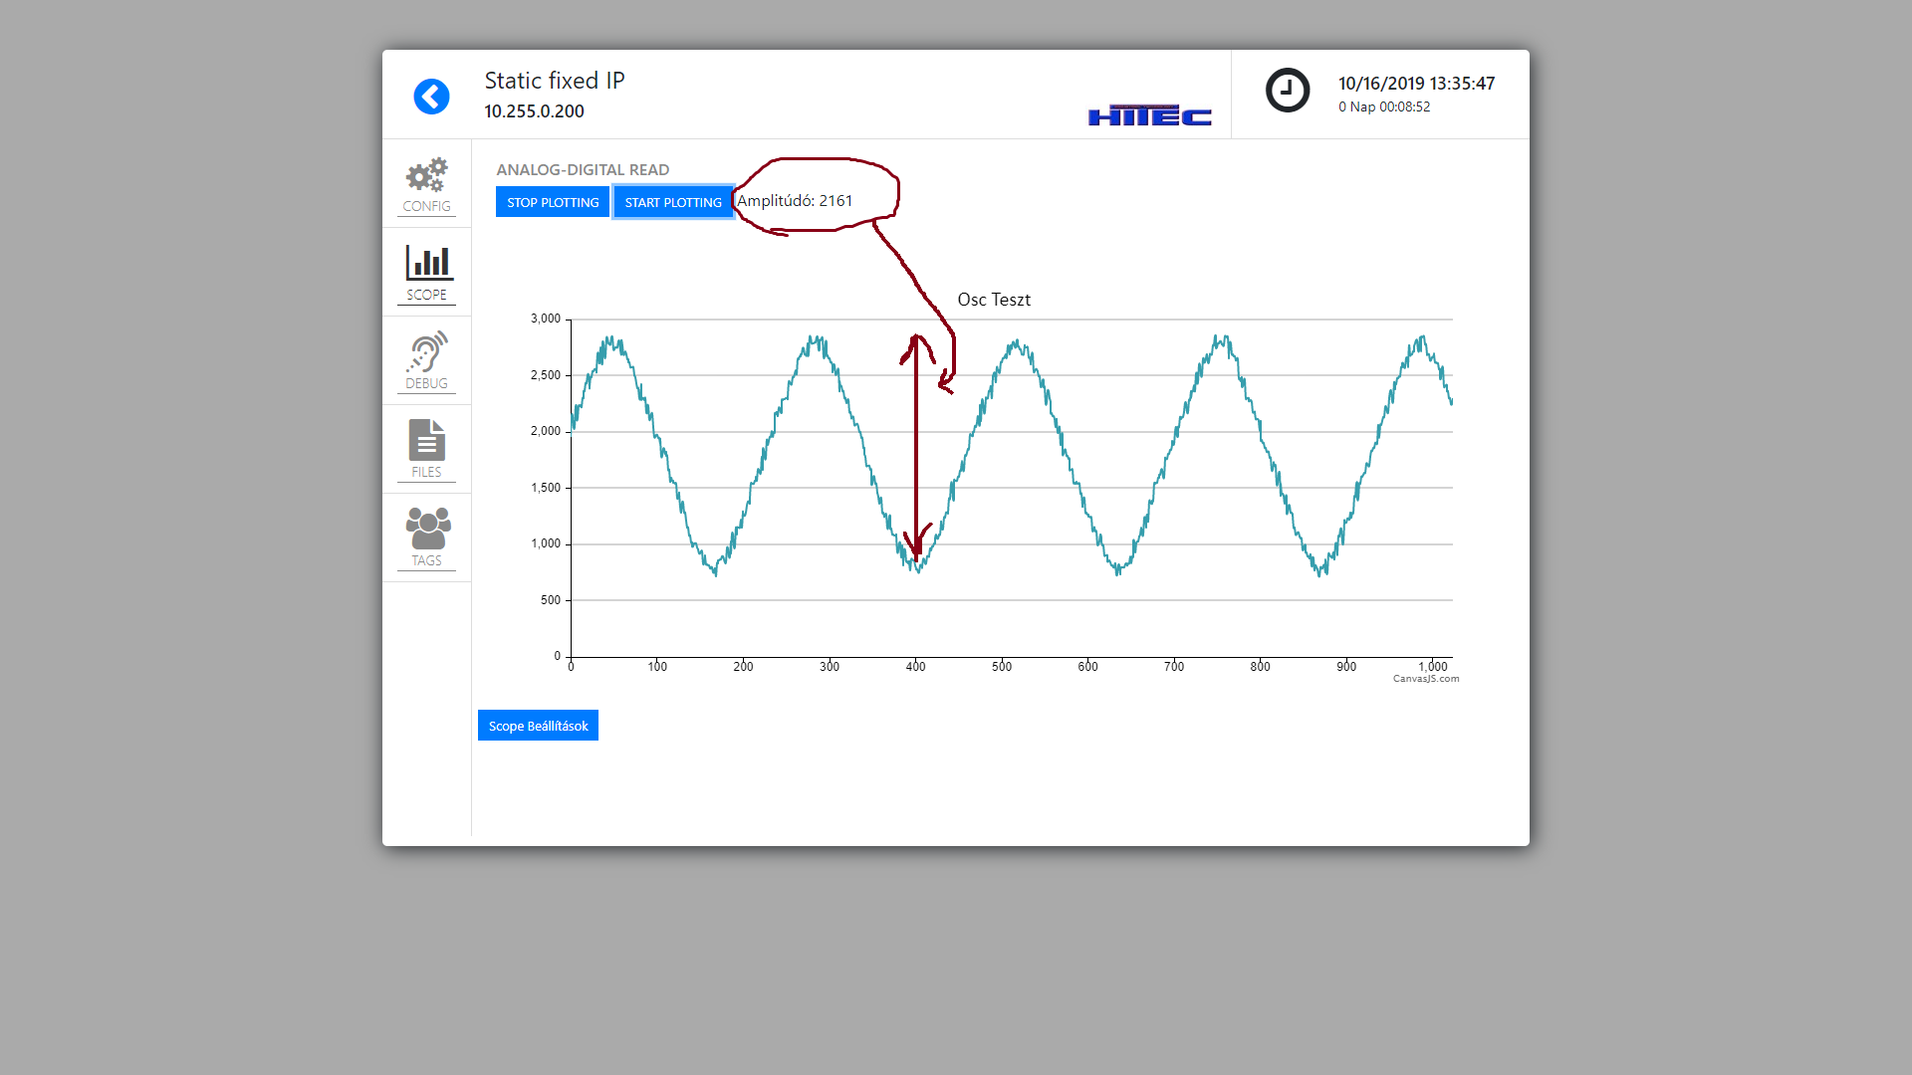Viewport: 1912px width, 1075px height.
Task: Follow the CanvasJS.com credit link
Action: 1426,679
